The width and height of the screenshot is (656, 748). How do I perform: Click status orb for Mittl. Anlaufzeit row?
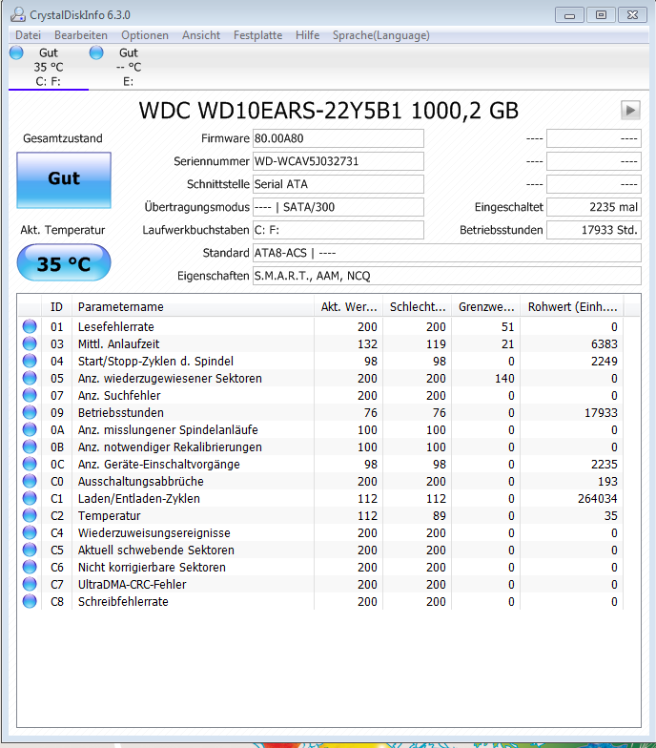(30, 343)
